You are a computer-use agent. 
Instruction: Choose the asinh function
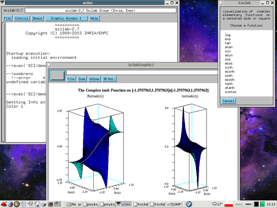pos(230,72)
